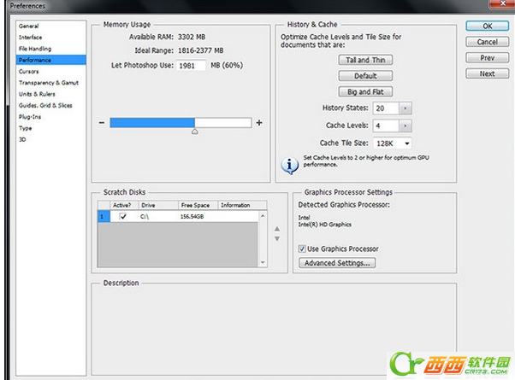The height and width of the screenshot is (380, 515).
Task: Click the Active? column header
Action: (124, 205)
